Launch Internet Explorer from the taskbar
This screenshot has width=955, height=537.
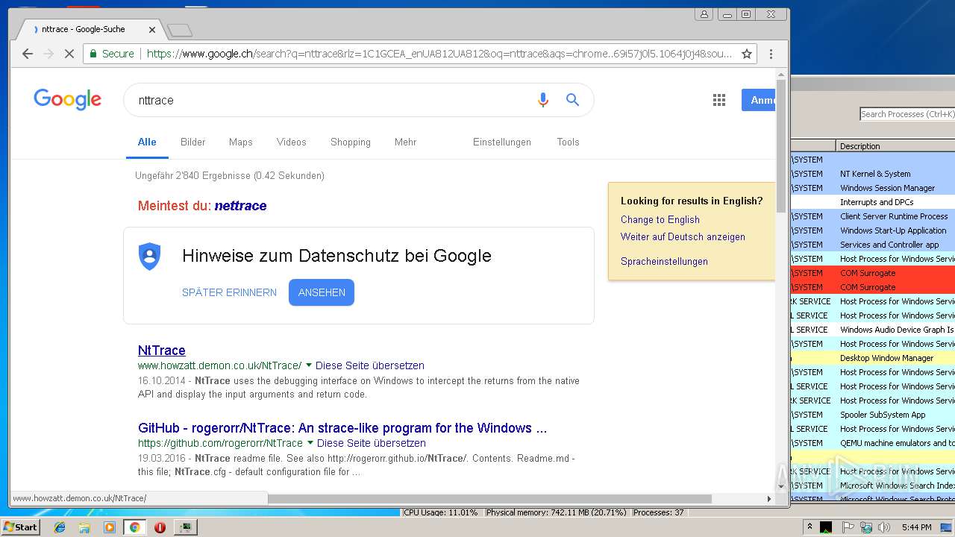60,527
